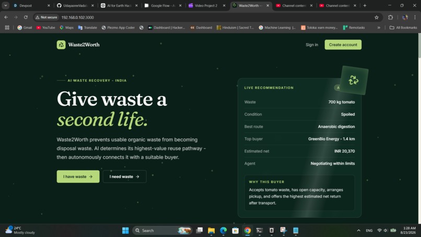Launch Microsoft Edge from the taskbar

coord(224,231)
